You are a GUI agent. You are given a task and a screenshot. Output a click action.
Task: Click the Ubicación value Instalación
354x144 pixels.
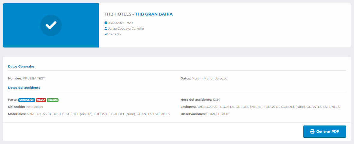click(x=34, y=107)
